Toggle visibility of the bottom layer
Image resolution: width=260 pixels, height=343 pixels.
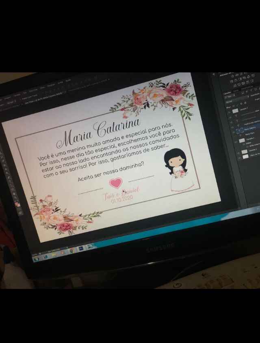[x=240, y=158]
